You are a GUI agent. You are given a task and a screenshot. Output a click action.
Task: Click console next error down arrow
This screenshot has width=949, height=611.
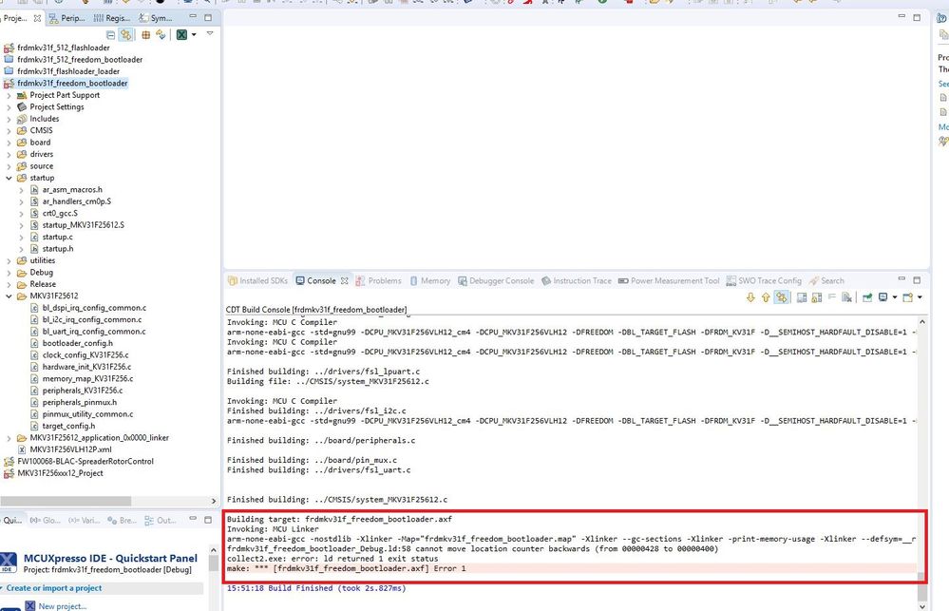pos(750,297)
